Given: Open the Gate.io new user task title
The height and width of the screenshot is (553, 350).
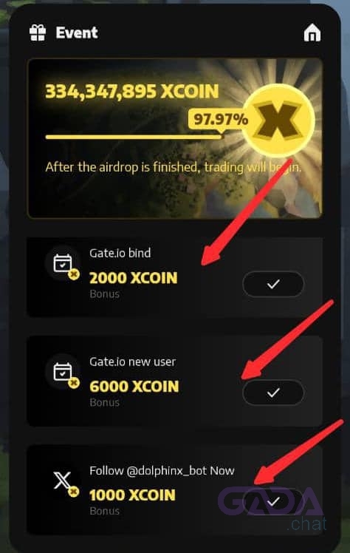Looking at the screenshot, I should [132, 362].
